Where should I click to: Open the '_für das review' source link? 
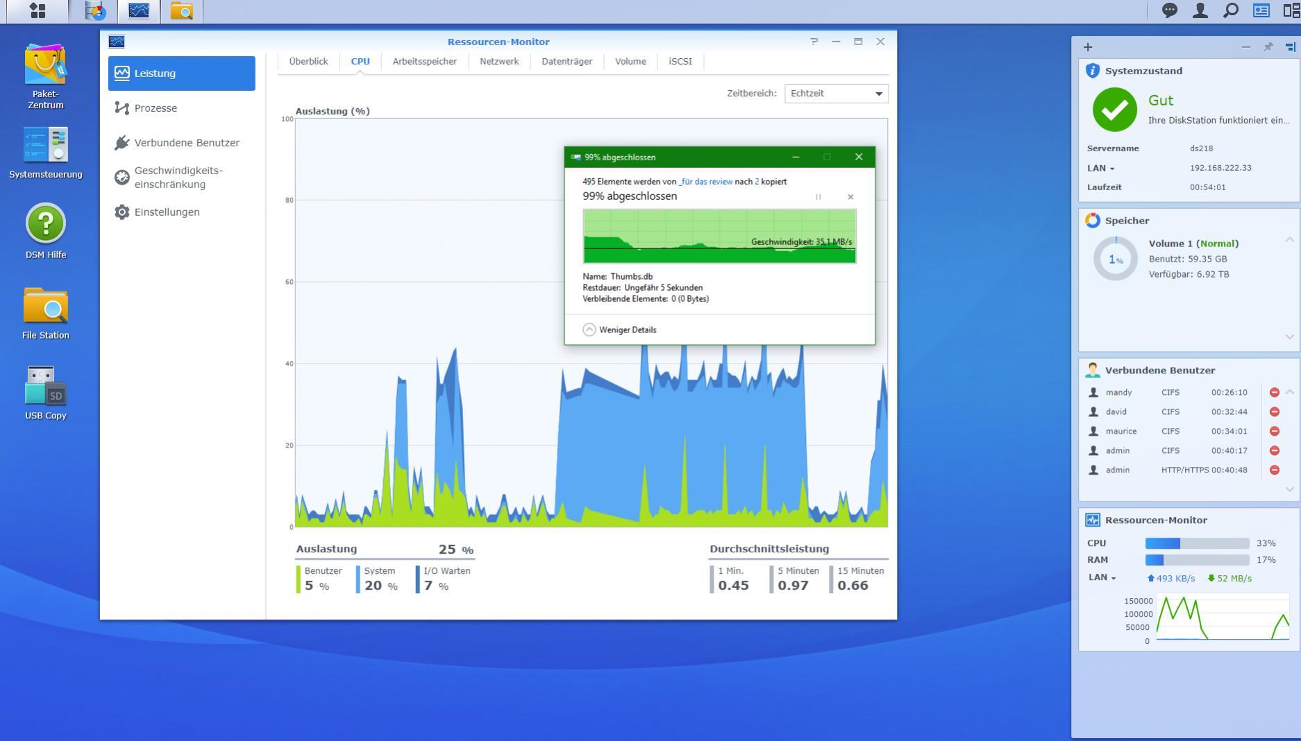click(x=705, y=182)
